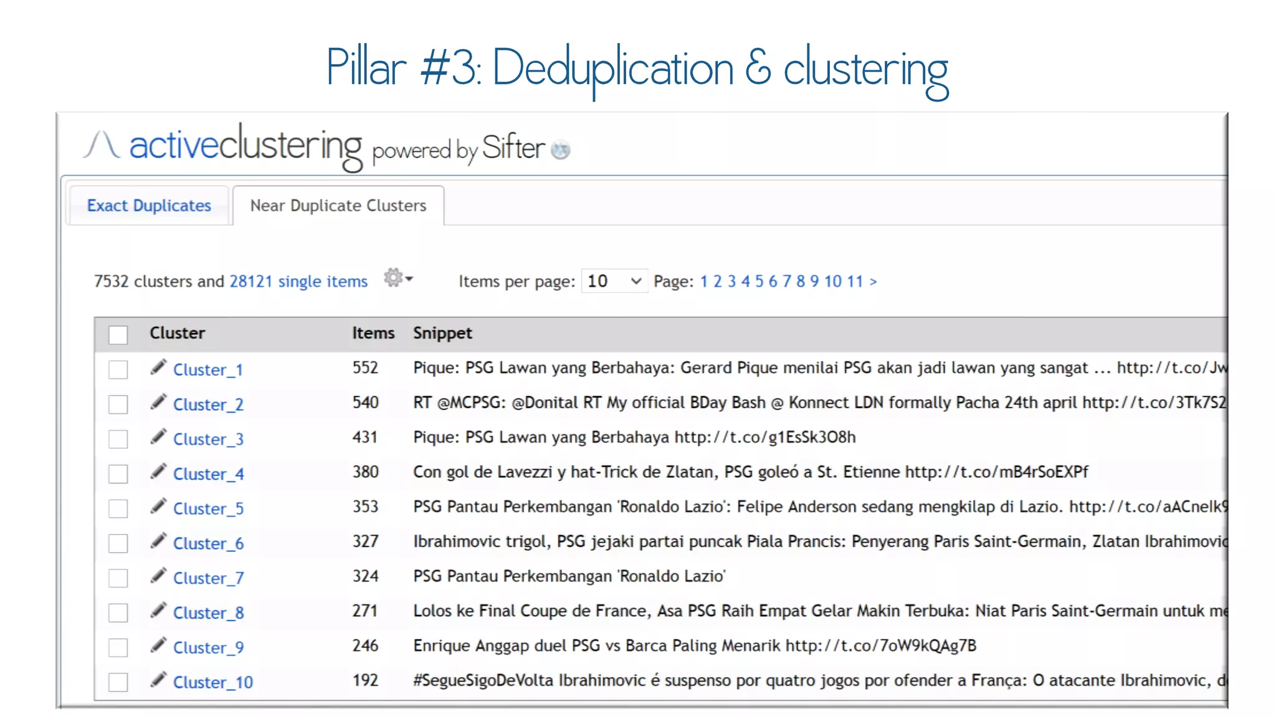1276x717 pixels.
Task: Click the pencil edit icon for Cluster_1
Action: tap(158, 367)
